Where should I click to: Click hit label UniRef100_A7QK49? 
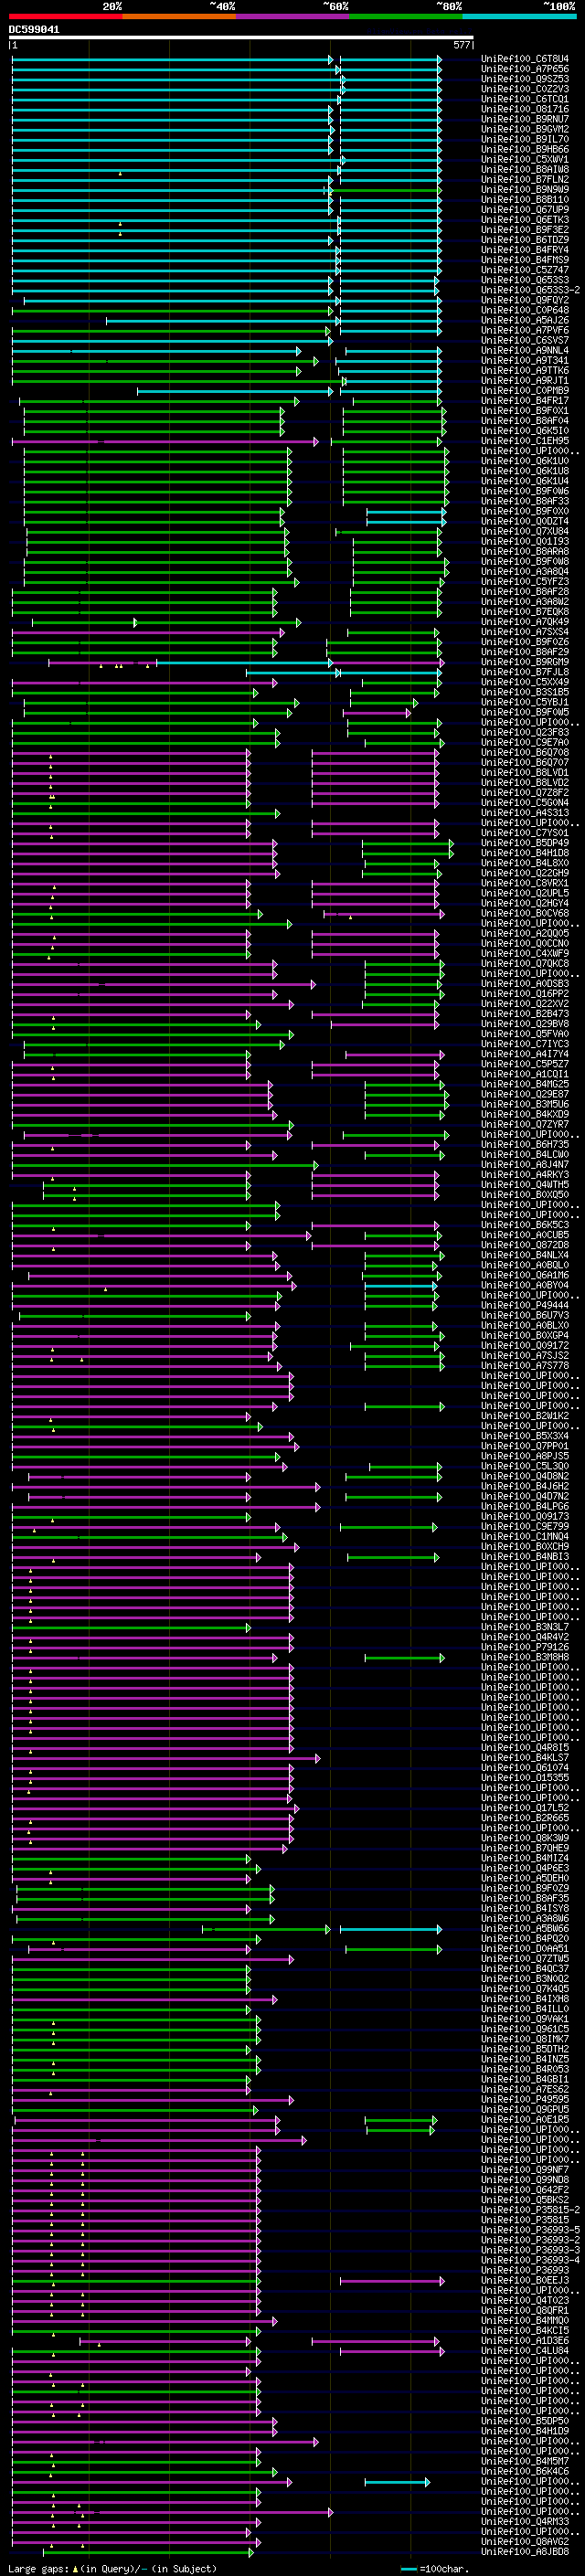[524, 622]
